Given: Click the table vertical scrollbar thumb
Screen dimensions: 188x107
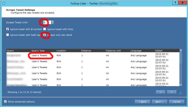Looking at the screenshot, I should pyautogui.click(x=181, y=58).
